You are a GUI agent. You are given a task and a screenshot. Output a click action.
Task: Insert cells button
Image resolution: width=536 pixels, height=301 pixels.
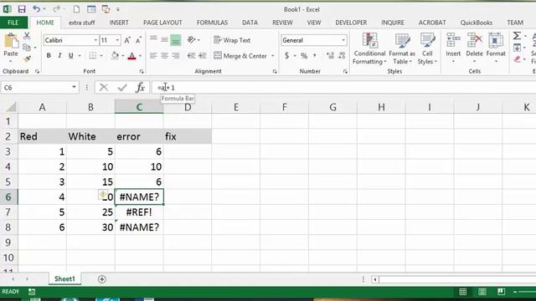tap(453, 48)
